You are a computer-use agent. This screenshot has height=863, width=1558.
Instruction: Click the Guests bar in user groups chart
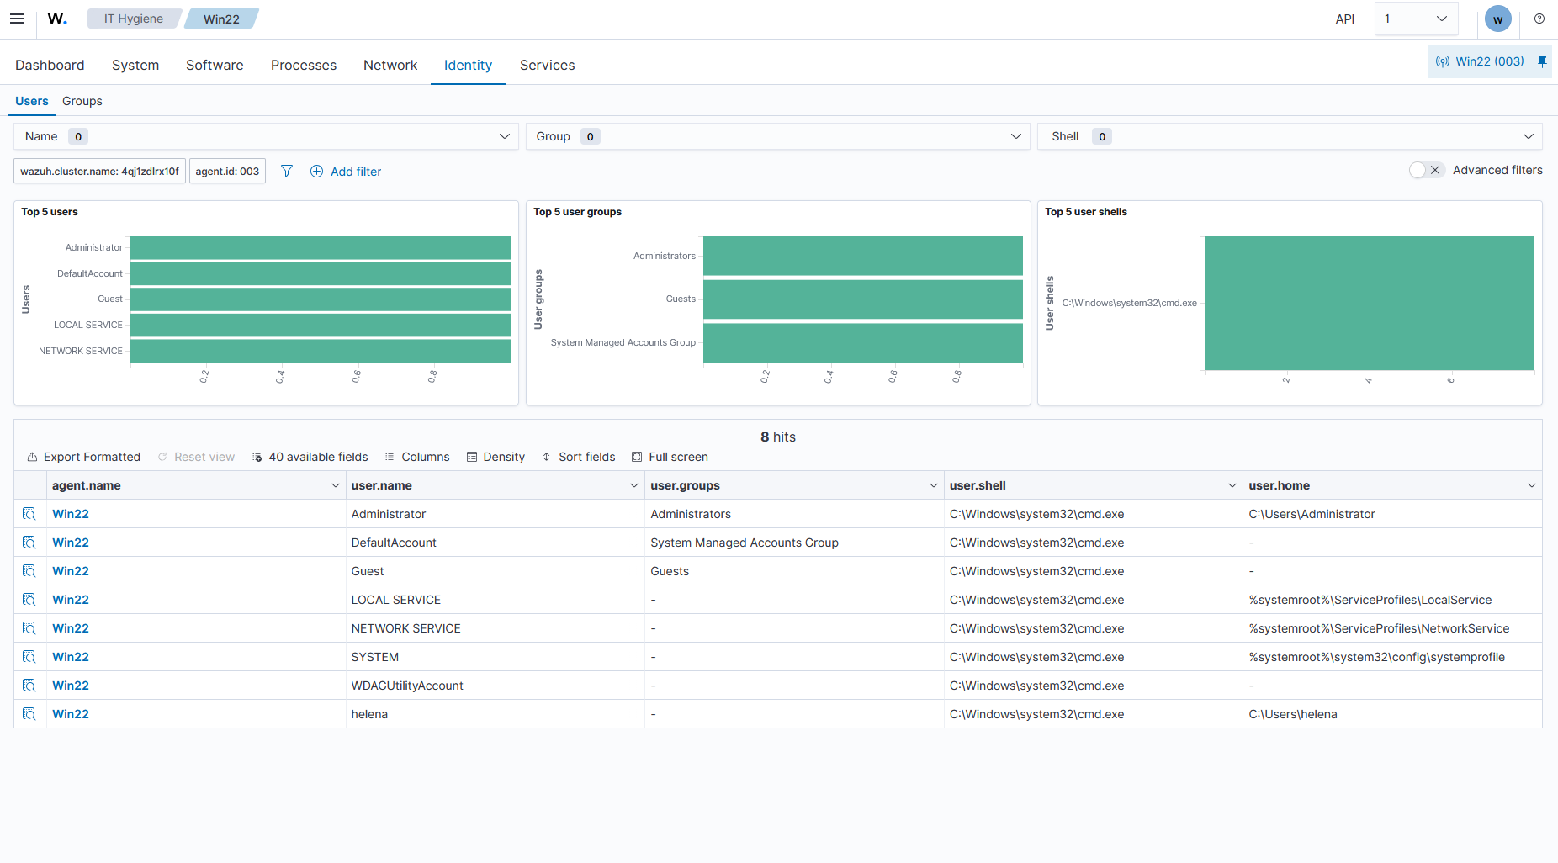863,299
